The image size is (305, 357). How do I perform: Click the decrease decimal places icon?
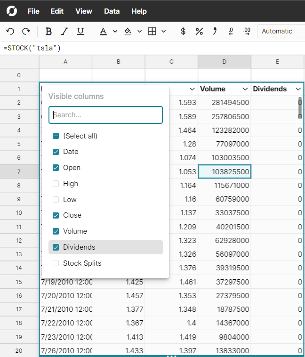pos(231,31)
